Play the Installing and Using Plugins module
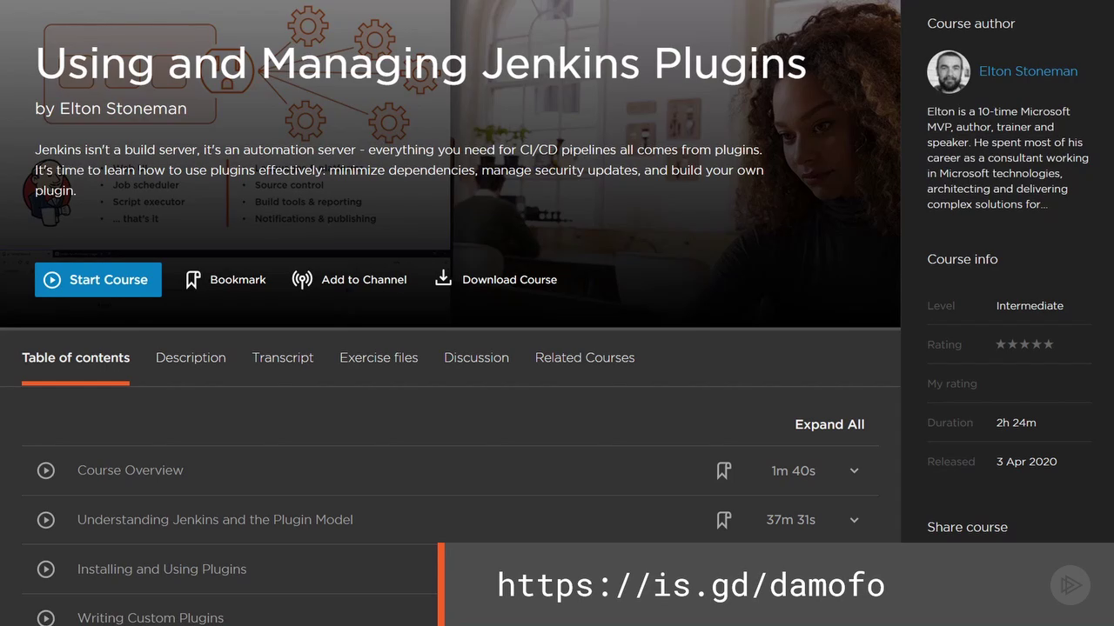Image resolution: width=1114 pixels, height=626 pixels. click(x=46, y=569)
